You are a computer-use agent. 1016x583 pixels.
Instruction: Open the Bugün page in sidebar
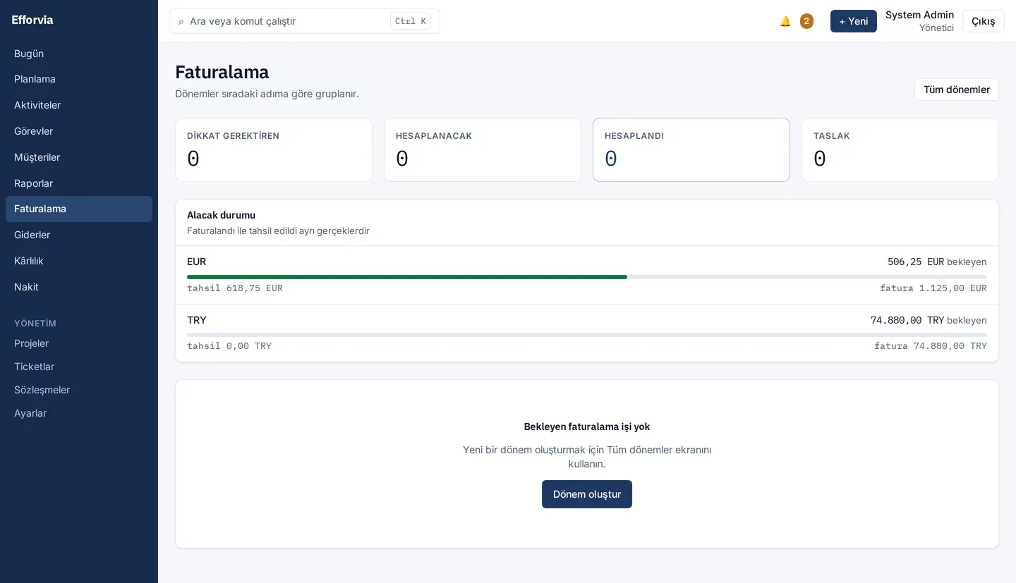tap(79, 54)
